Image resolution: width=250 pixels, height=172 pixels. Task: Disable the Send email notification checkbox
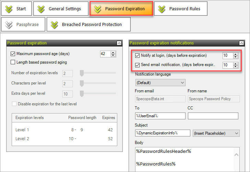(137, 65)
